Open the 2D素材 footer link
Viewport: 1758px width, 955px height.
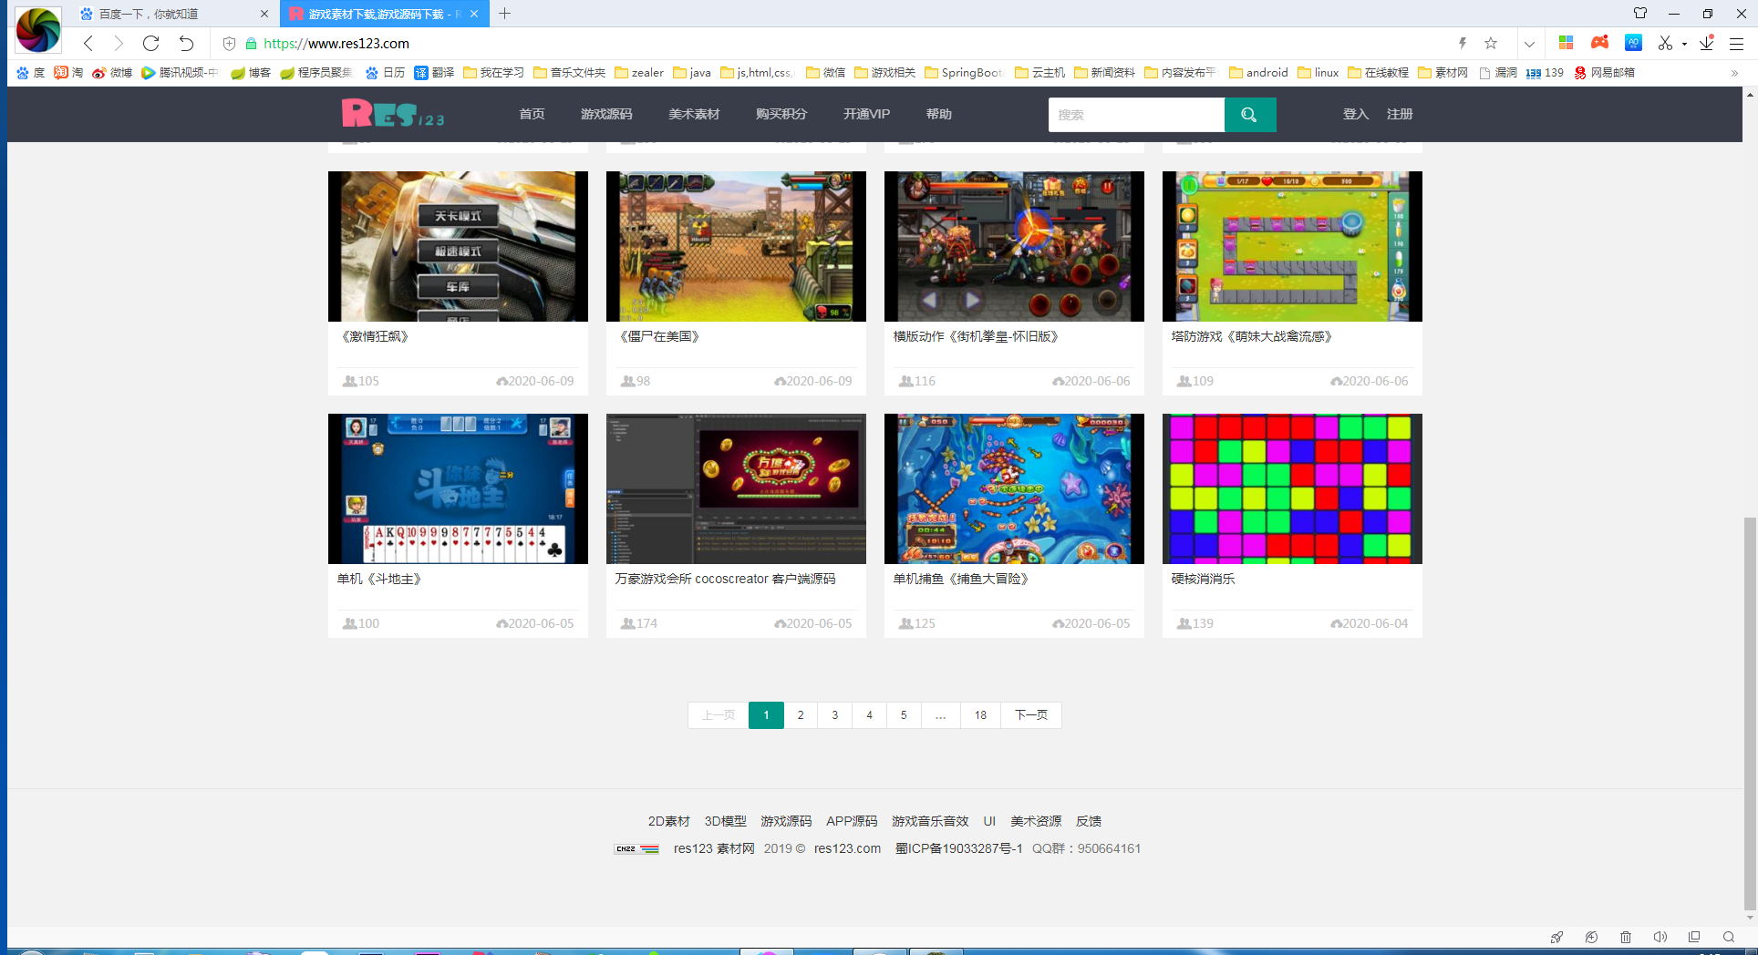(668, 821)
